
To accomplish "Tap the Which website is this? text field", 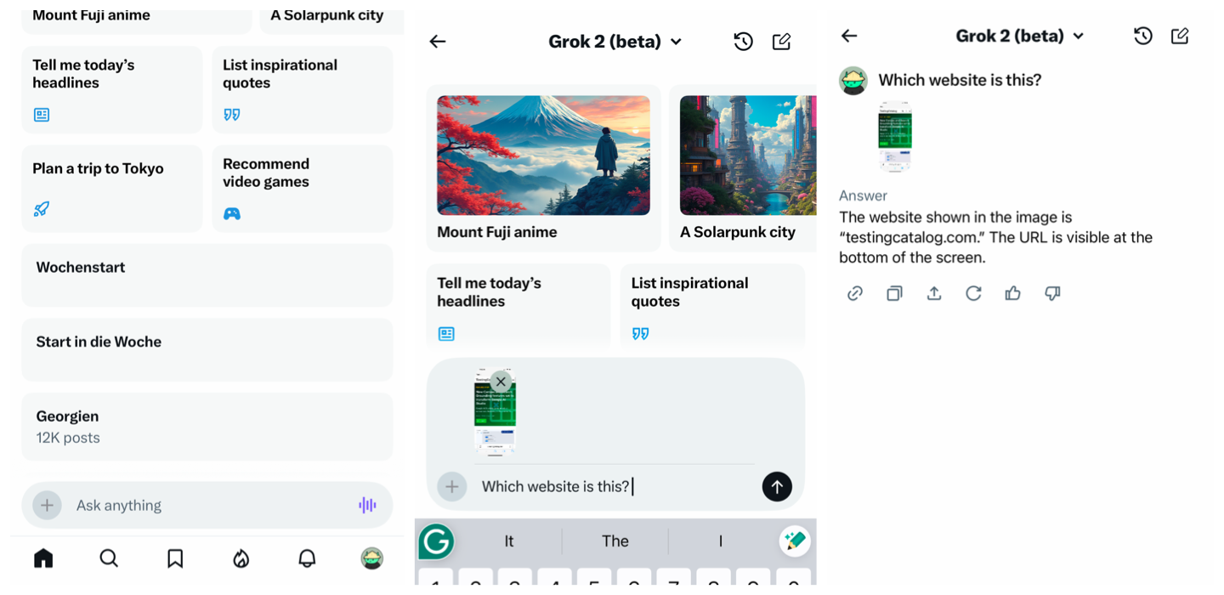I will [616, 486].
